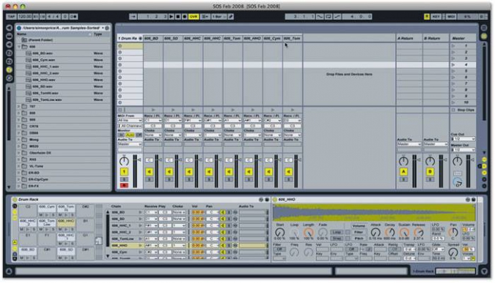
Task: Show the Simpler Filter envelope tab
Action: coord(359,232)
